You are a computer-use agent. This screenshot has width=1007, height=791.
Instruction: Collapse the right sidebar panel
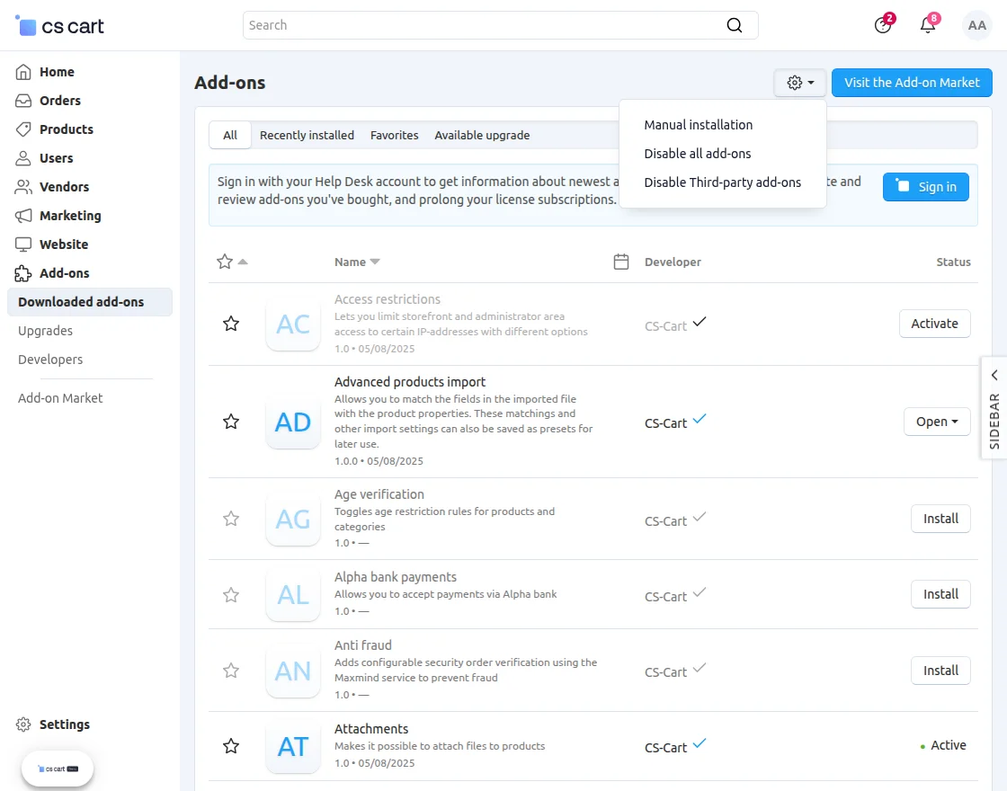(x=994, y=375)
